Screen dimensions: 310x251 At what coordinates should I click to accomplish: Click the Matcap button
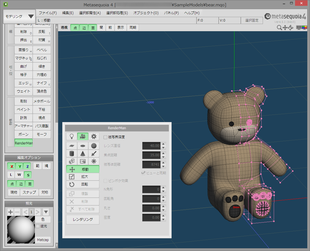click(43, 240)
